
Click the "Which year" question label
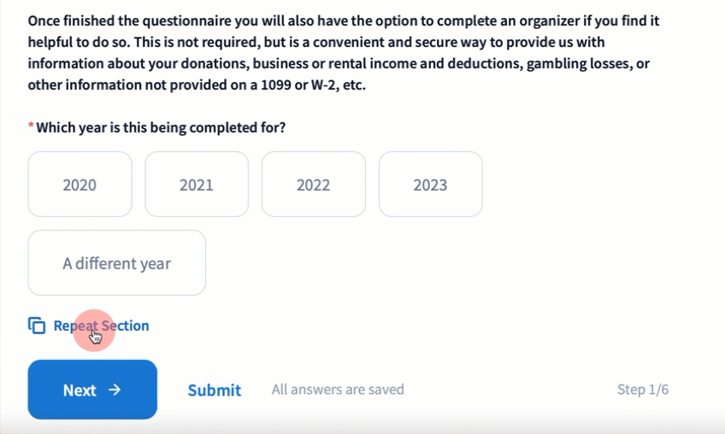tap(161, 127)
